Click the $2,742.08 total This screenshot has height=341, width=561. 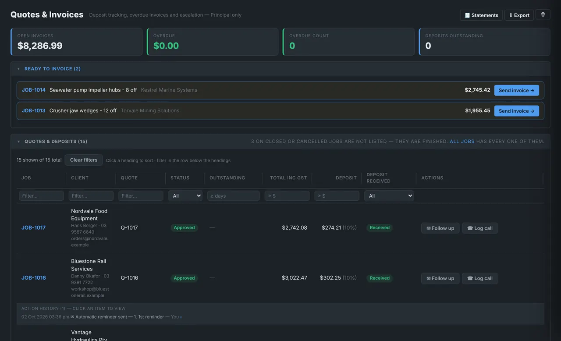(x=295, y=228)
